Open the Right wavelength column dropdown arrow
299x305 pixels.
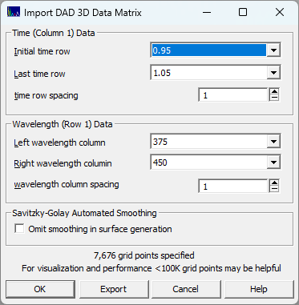pos(273,163)
